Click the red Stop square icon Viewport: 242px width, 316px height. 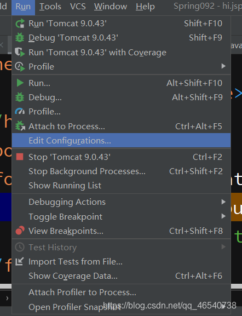point(20,157)
